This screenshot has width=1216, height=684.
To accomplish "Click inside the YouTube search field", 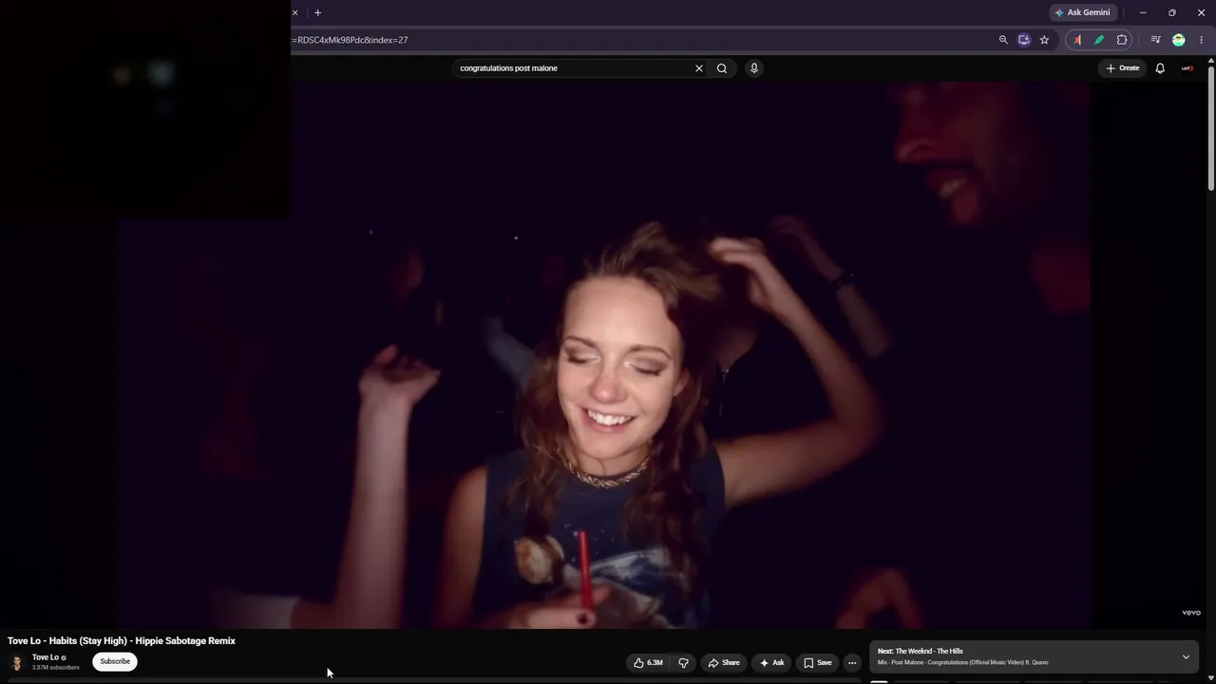I will pos(573,68).
